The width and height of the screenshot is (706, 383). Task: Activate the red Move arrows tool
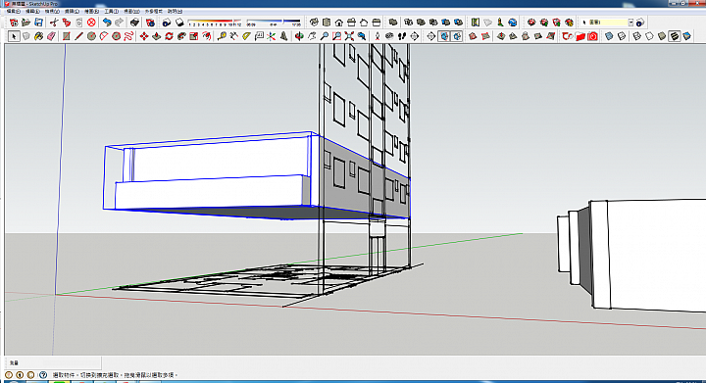(144, 36)
